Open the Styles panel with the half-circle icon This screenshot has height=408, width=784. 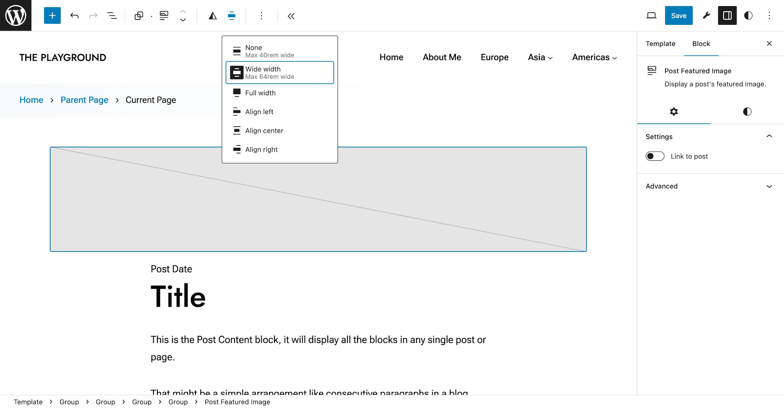748,15
